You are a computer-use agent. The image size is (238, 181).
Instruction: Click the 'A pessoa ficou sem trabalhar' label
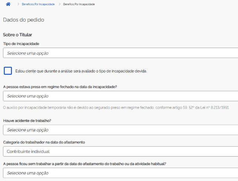tap(84, 164)
